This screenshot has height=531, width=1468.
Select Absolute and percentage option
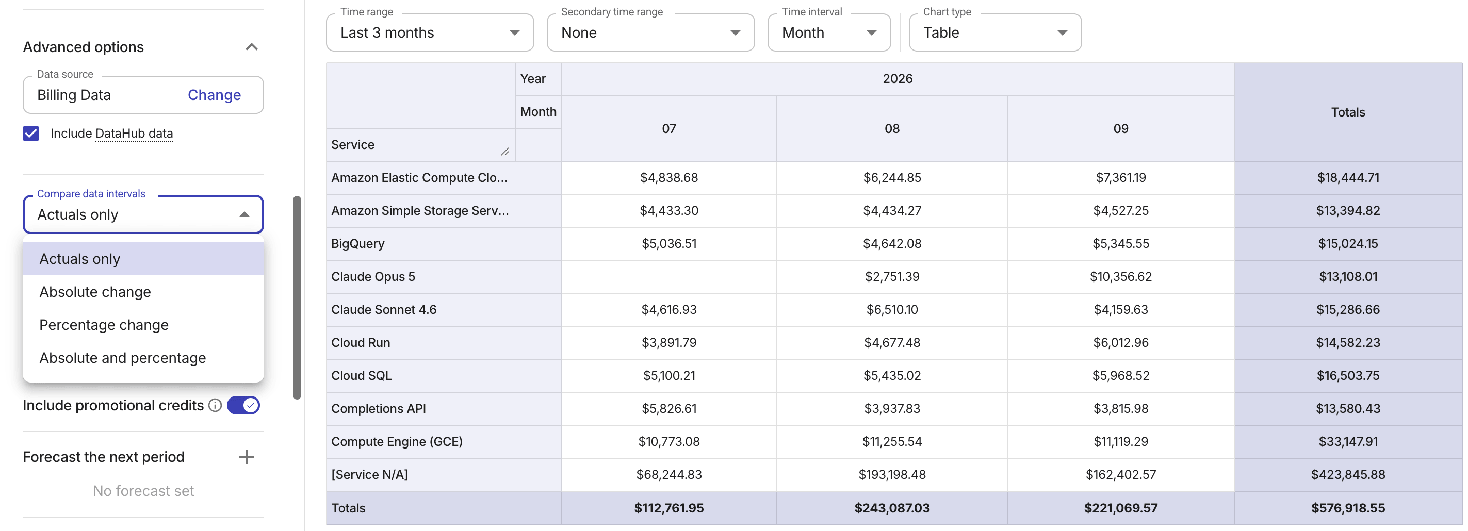[x=143, y=358]
